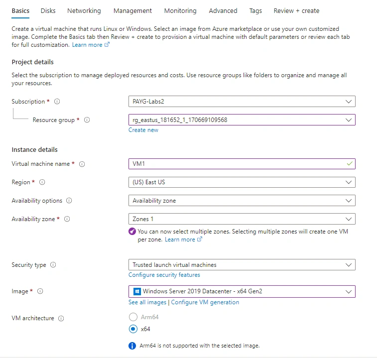Select the Arm64 architecture radio button
This screenshot has width=377, height=360.
click(133, 317)
